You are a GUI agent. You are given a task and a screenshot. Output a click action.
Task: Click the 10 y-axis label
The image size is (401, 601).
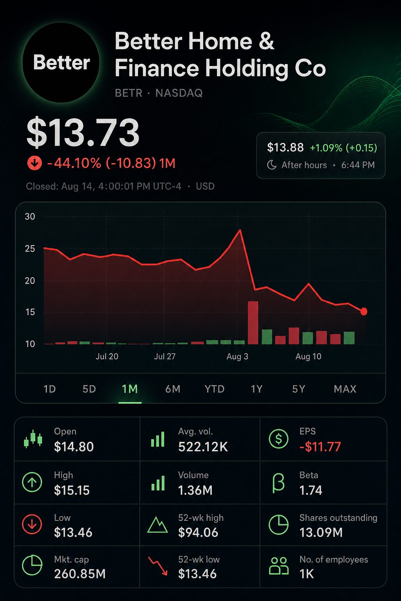click(x=30, y=344)
